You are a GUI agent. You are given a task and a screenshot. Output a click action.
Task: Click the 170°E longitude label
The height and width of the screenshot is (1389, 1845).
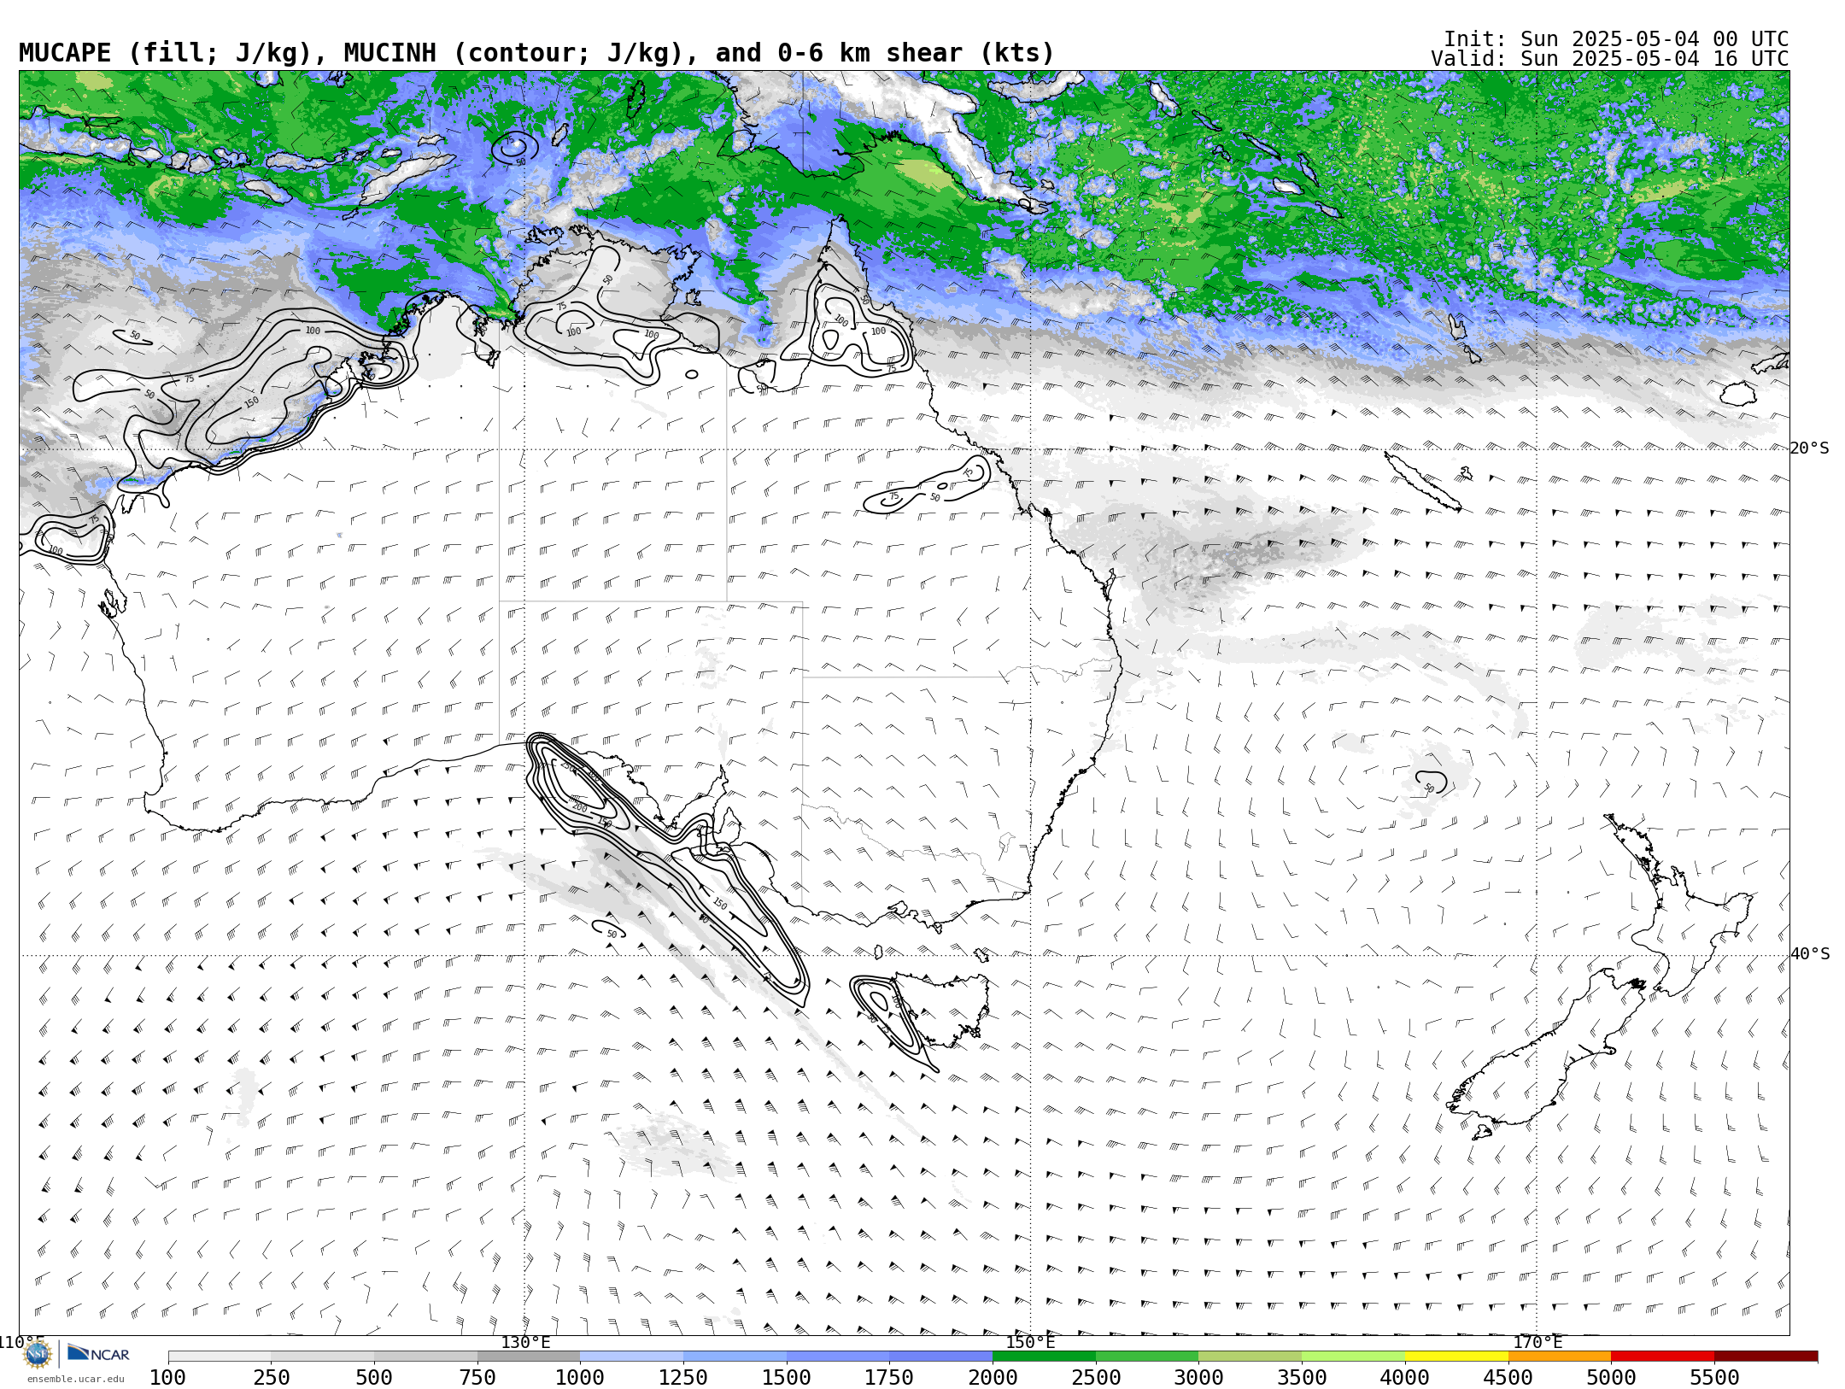tap(1537, 1343)
